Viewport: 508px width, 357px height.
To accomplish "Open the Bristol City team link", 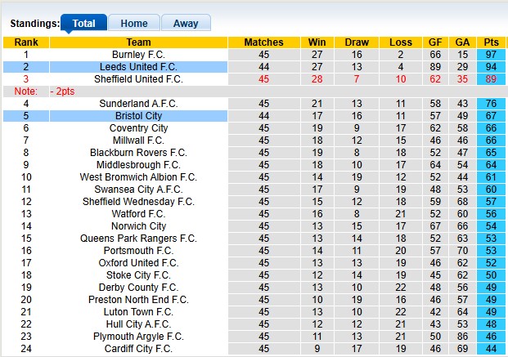I will click(x=138, y=116).
